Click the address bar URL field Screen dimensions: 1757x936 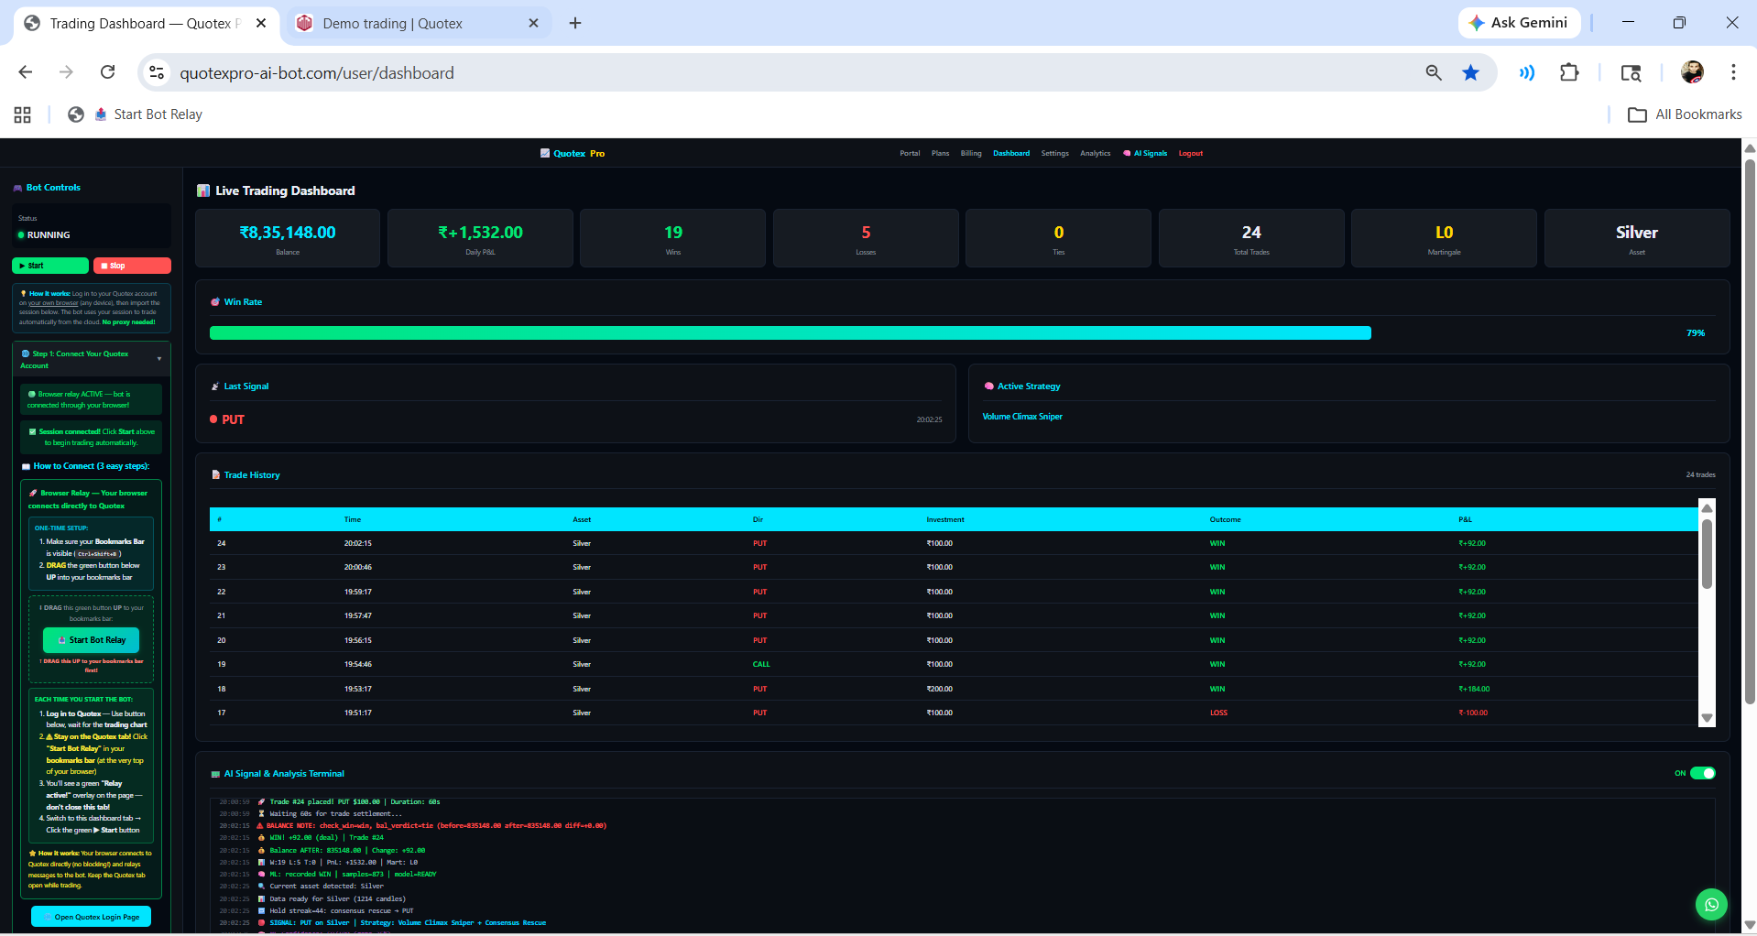tap(788, 72)
